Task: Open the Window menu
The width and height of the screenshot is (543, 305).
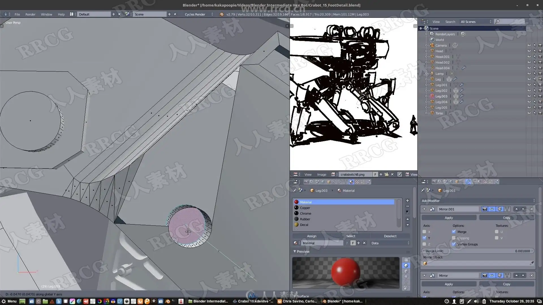Action: 46,14
